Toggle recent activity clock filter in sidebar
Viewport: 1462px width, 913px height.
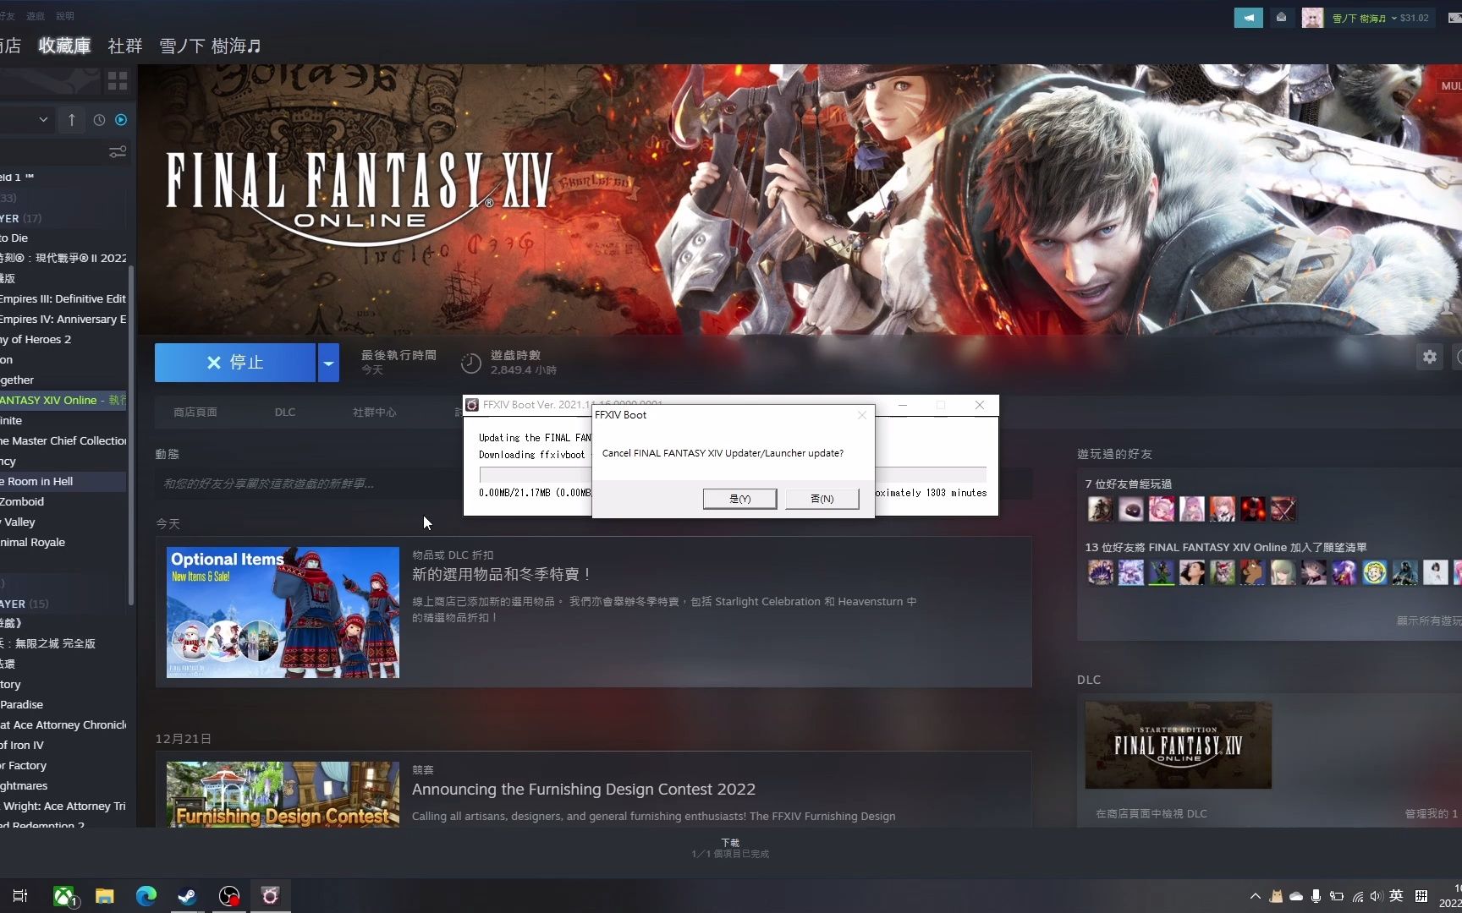(99, 120)
